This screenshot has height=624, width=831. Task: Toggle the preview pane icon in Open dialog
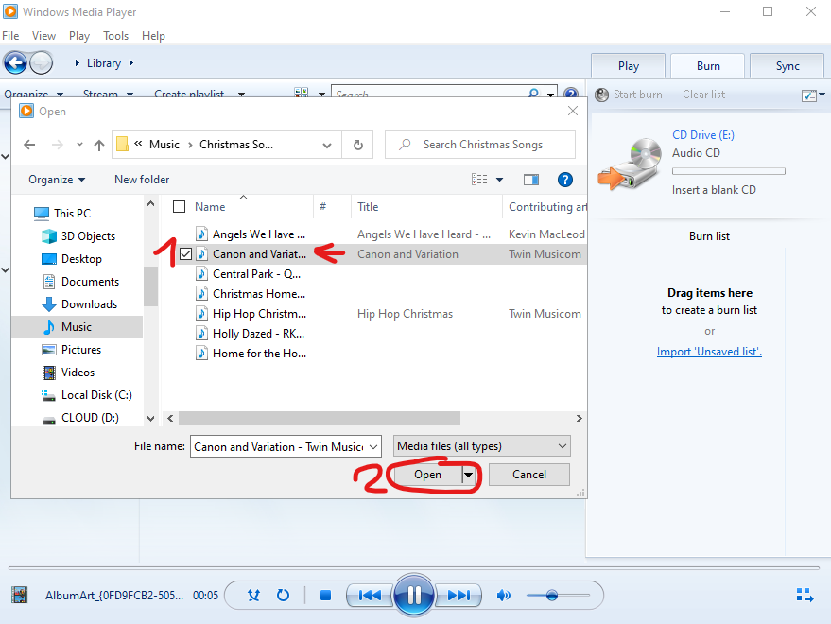(x=531, y=180)
